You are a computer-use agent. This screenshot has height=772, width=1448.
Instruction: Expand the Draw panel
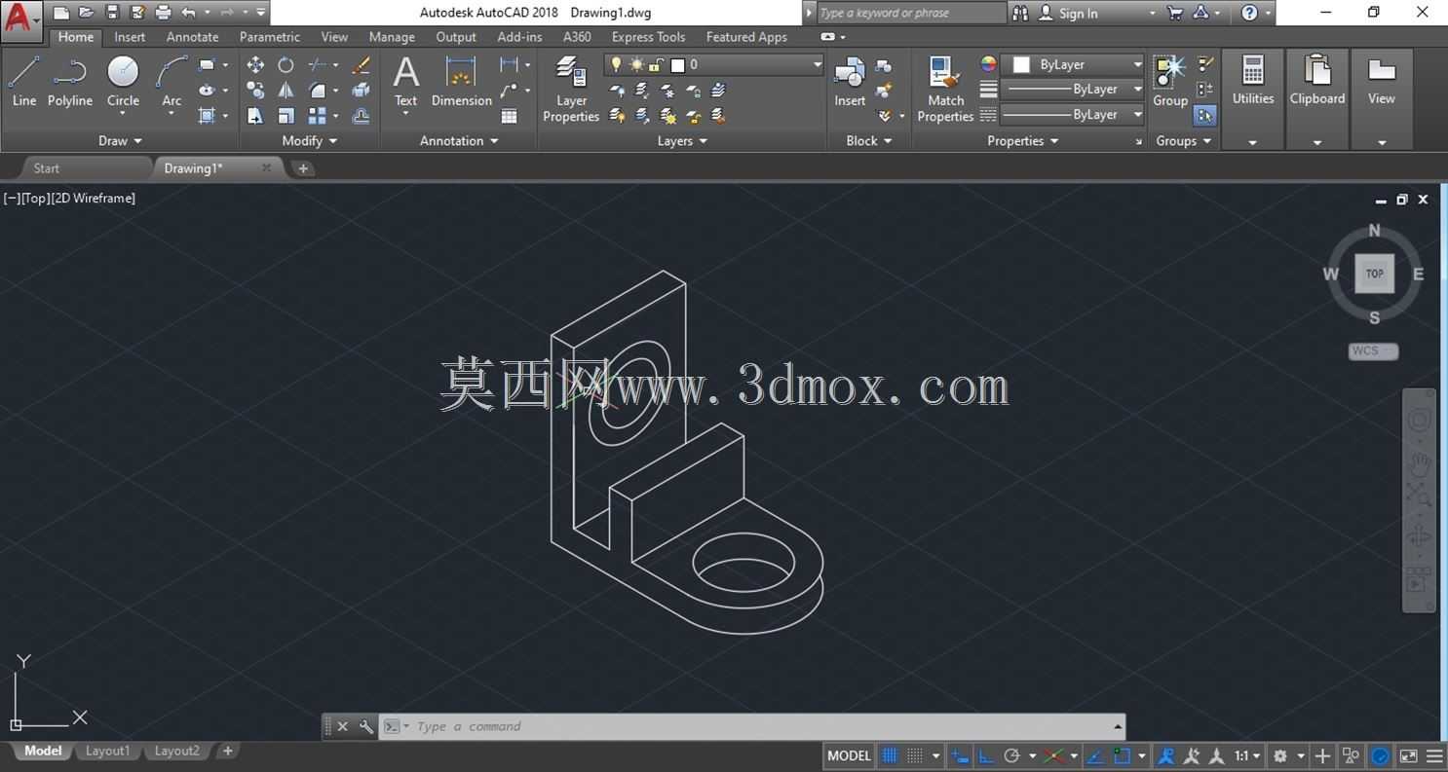click(x=120, y=140)
